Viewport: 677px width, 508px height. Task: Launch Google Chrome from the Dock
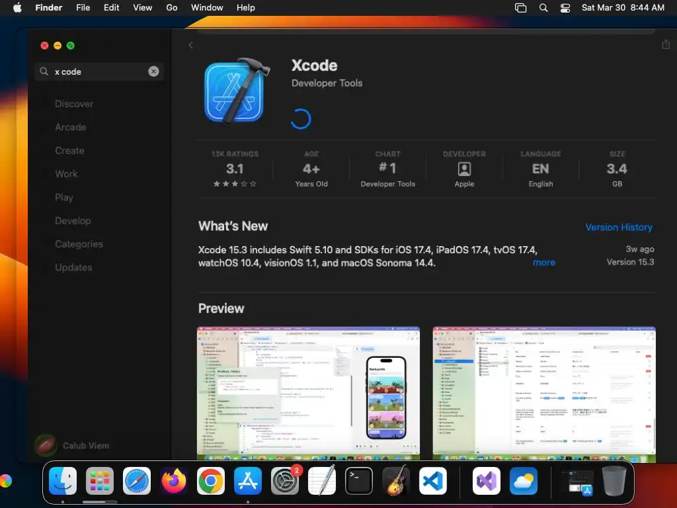click(211, 481)
